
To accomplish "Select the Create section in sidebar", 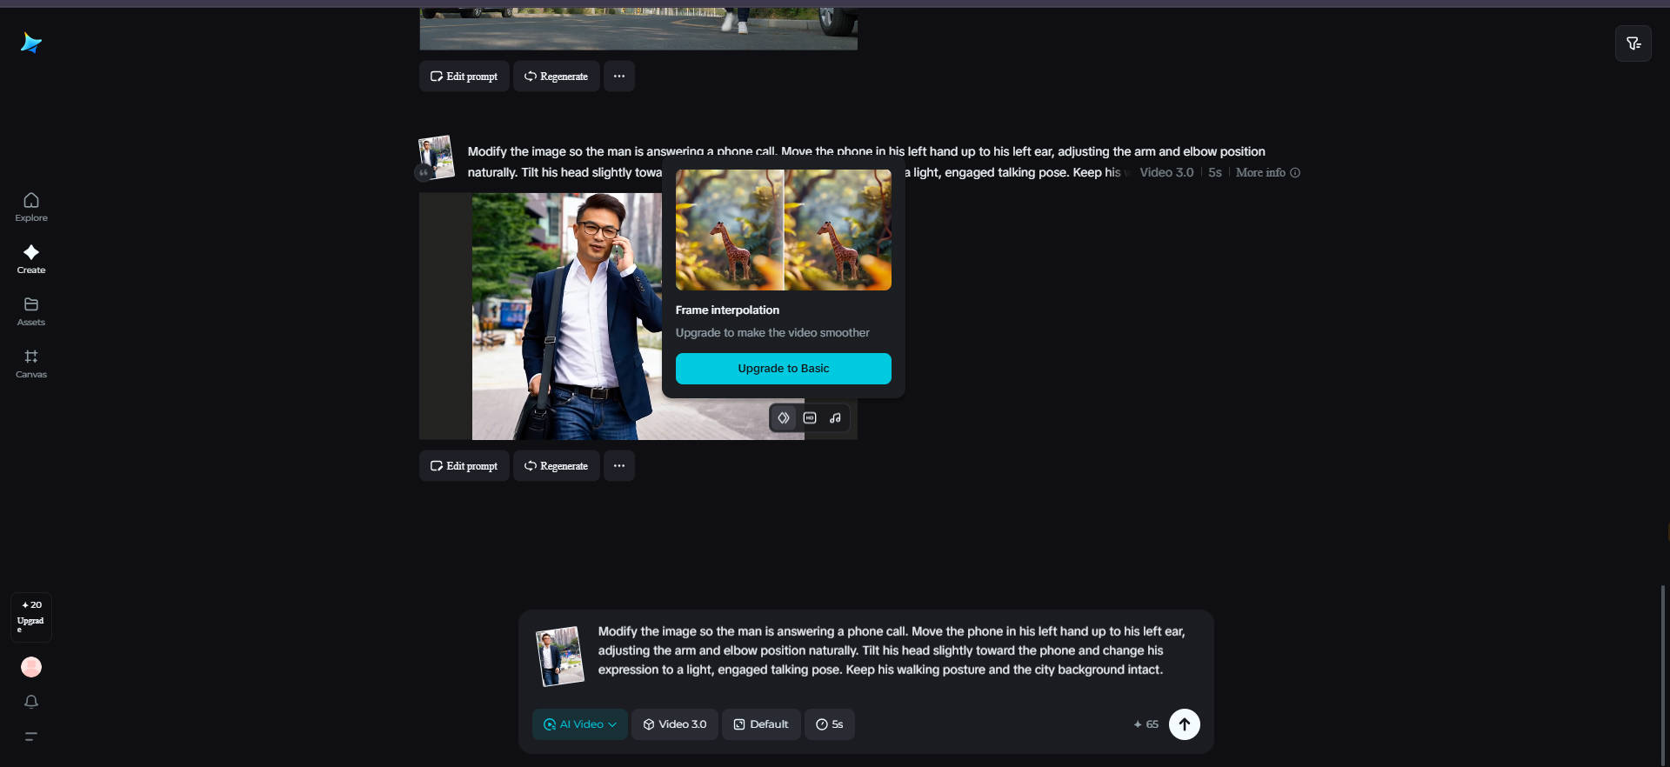I will coord(31,259).
